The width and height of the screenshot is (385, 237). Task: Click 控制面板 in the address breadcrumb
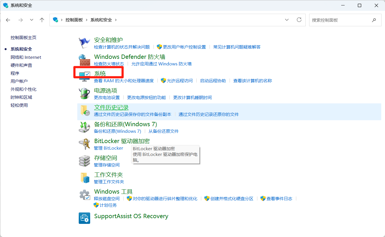pos(74,20)
